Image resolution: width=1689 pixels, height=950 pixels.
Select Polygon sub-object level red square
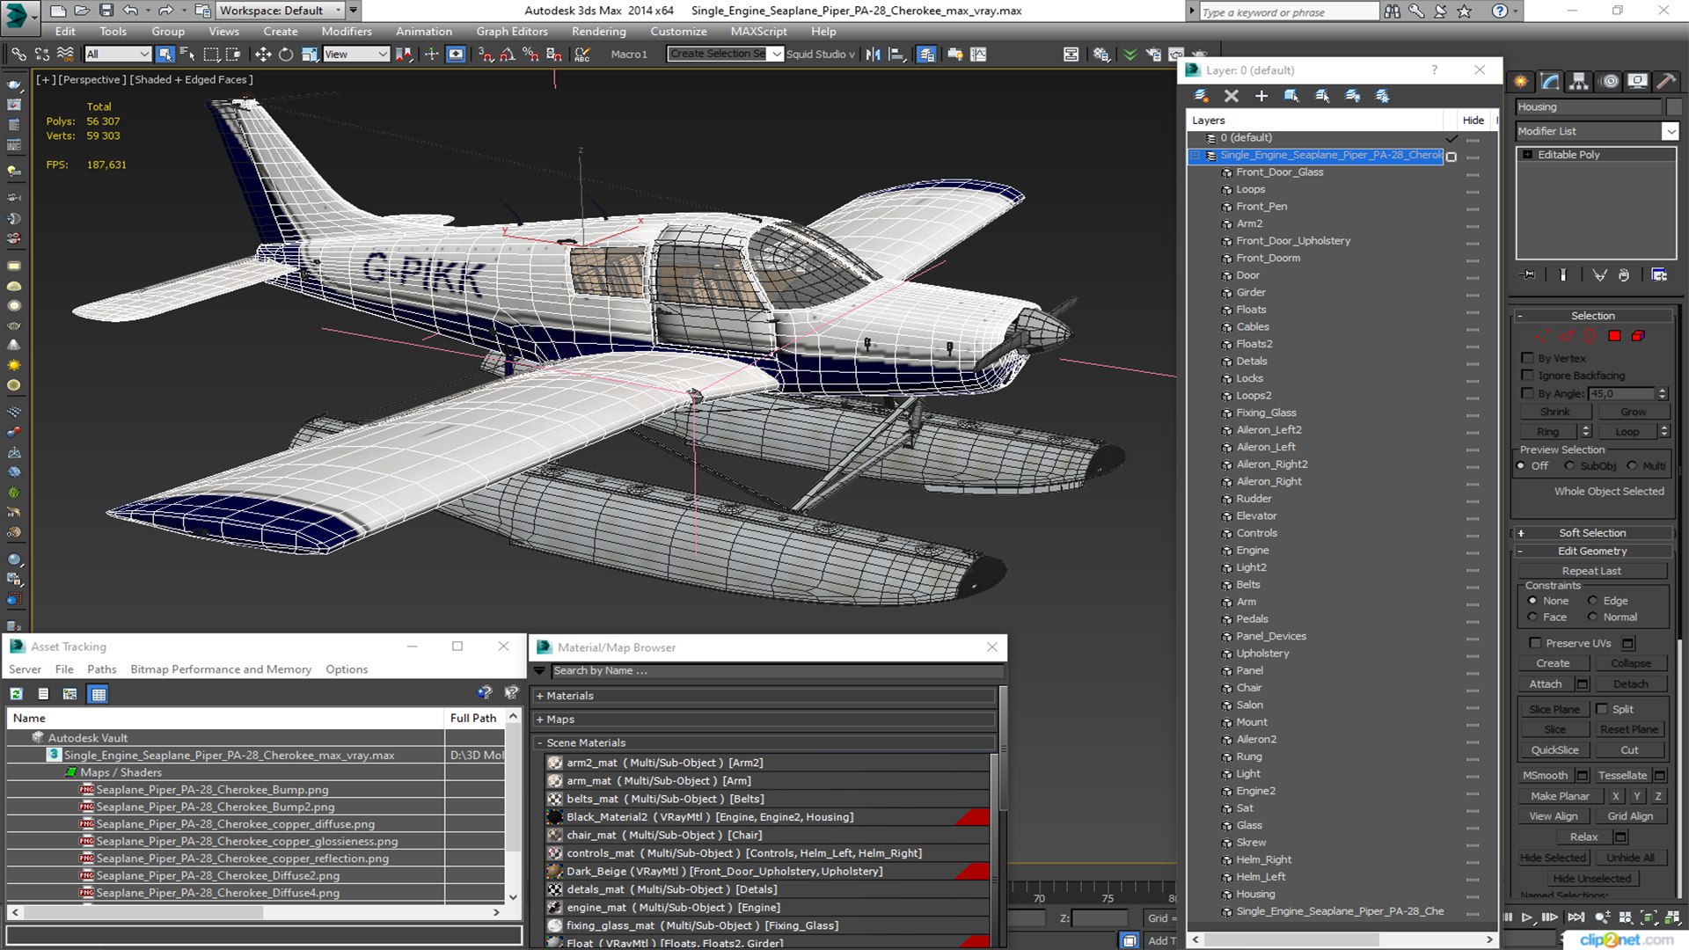click(x=1614, y=336)
